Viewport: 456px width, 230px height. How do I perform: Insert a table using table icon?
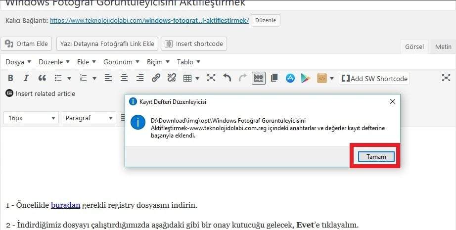[x=187, y=78]
